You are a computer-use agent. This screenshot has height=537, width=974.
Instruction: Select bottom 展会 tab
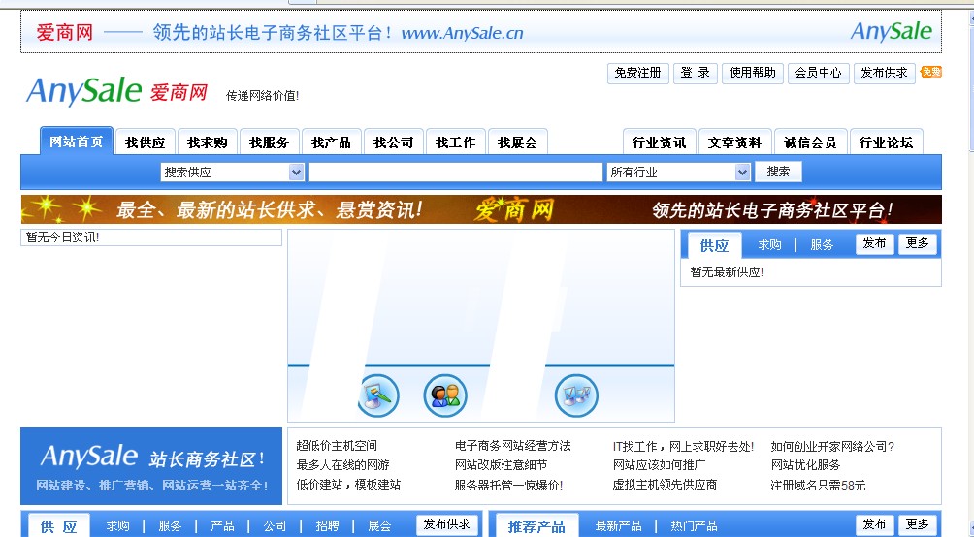point(379,525)
